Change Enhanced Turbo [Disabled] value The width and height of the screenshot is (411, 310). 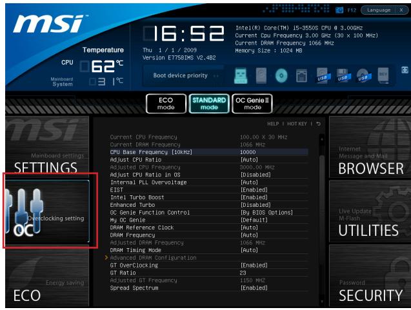point(256,205)
